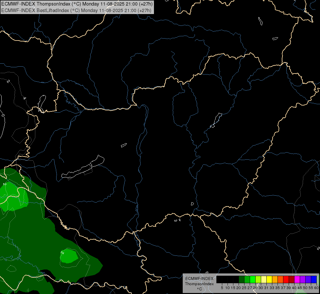
Task: Click the contour label 0 on left edge
Action: (x=3, y=115)
